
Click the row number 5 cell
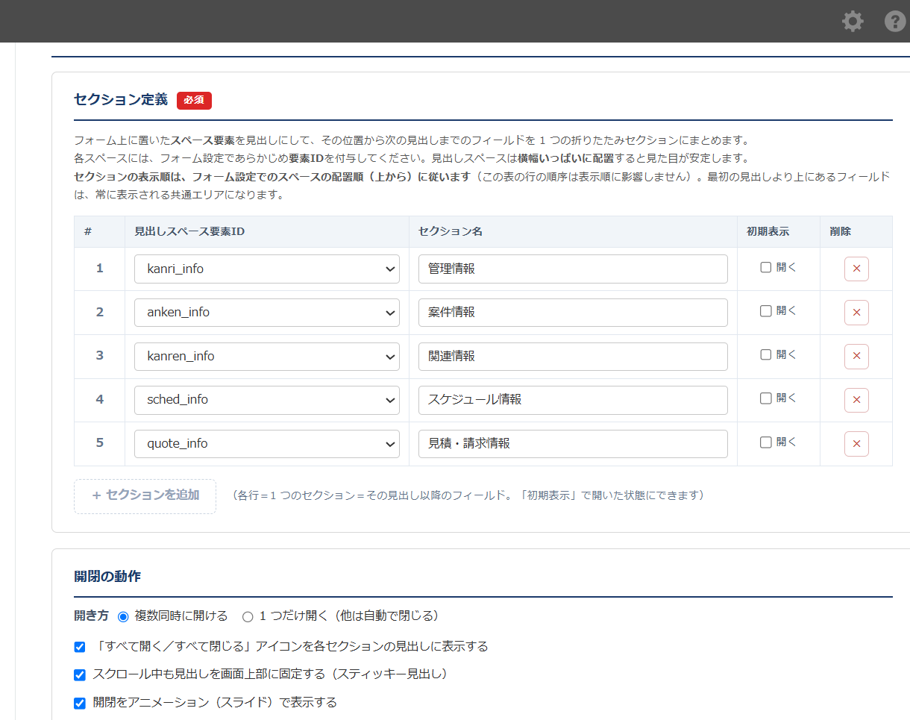pyautogui.click(x=100, y=443)
